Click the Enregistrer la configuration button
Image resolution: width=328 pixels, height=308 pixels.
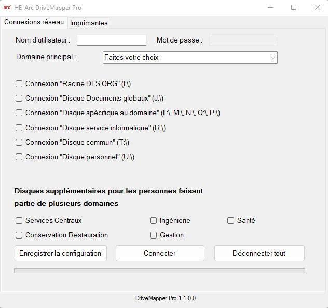click(x=61, y=253)
